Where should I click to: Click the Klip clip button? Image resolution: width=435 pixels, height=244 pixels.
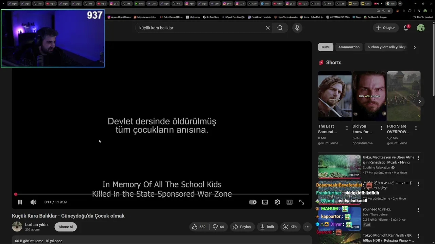coord(290,227)
